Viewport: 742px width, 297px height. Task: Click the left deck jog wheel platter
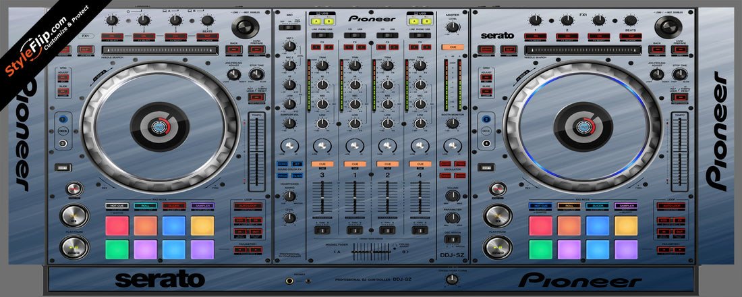click(160, 127)
